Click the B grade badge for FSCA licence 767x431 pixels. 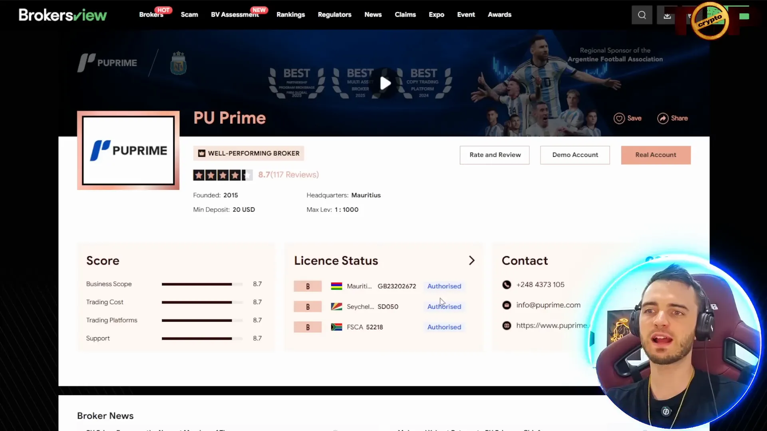click(308, 327)
